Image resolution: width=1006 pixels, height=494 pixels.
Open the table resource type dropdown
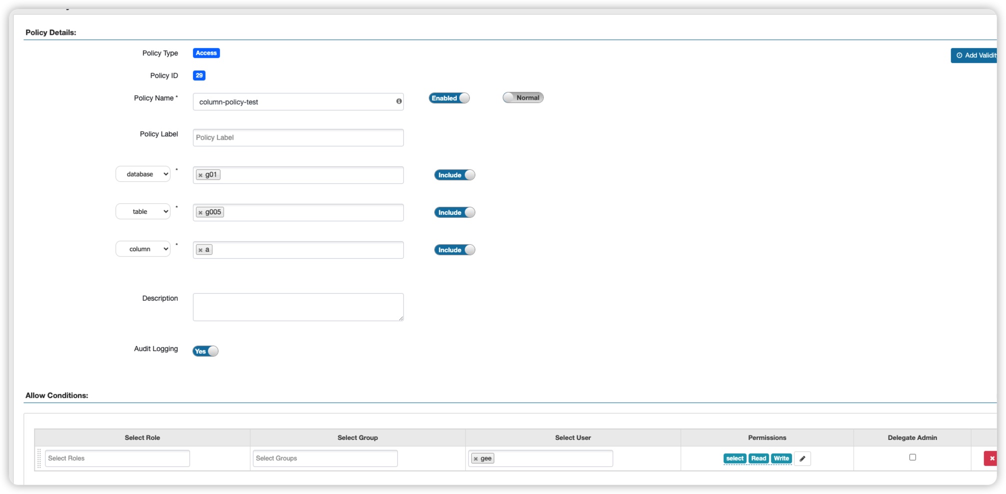[143, 212]
